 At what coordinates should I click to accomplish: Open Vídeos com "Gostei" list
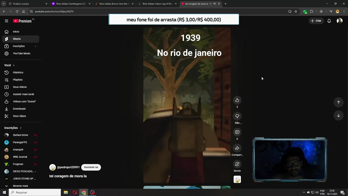[x=21, y=102]
